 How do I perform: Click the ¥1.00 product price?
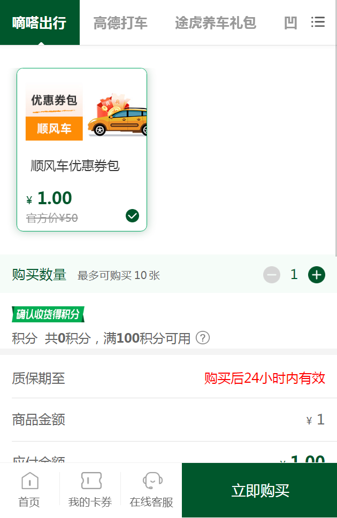click(49, 198)
